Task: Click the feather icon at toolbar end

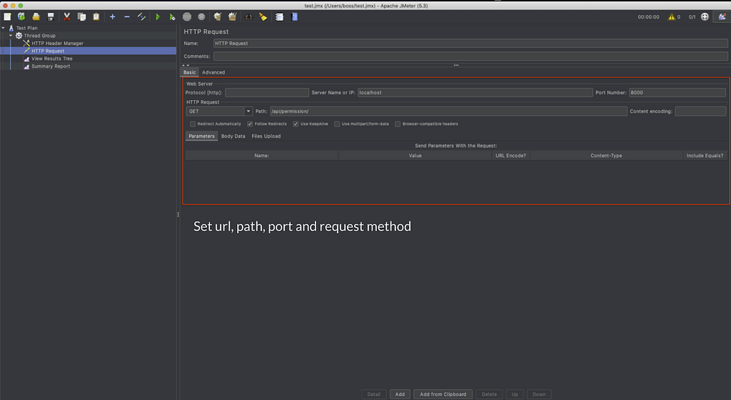Action: tap(722, 16)
